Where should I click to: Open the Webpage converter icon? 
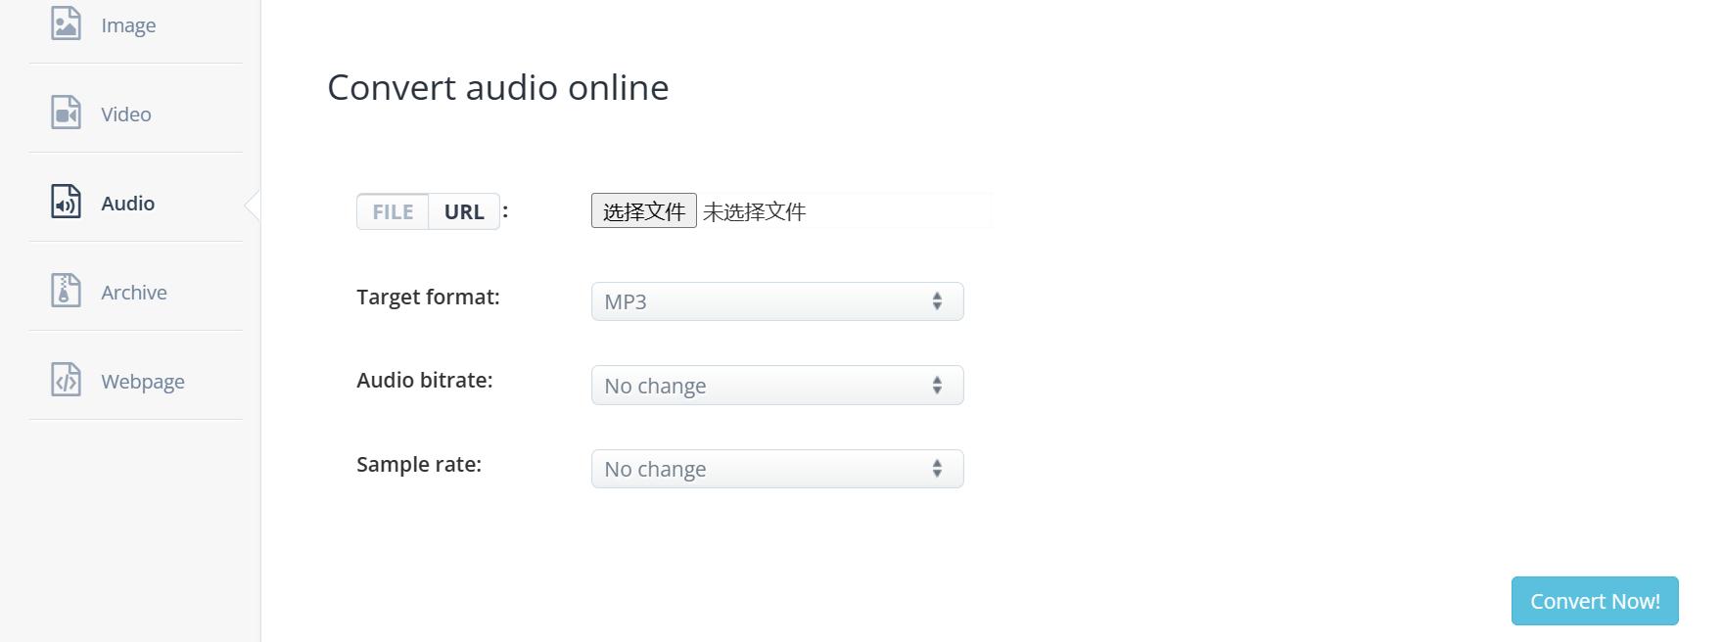point(64,381)
